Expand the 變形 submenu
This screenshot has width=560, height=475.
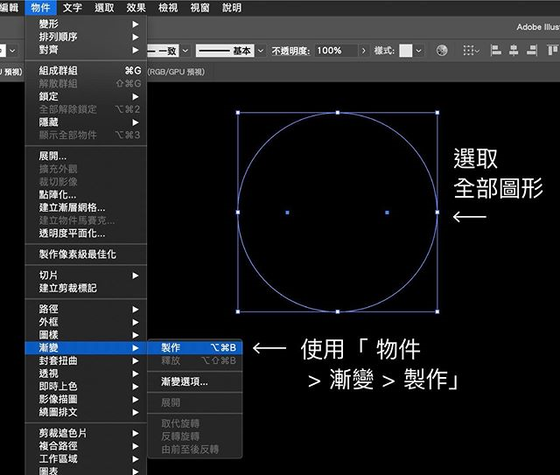click(x=86, y=24)
